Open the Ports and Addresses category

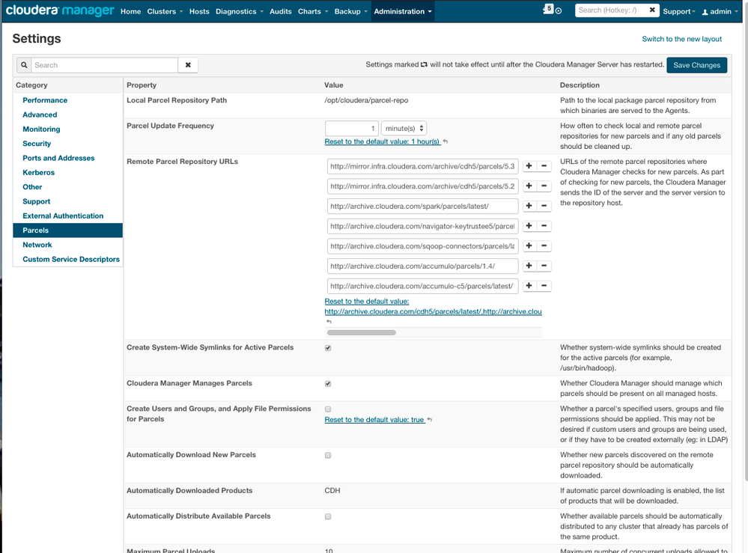[x=58, y=158]
